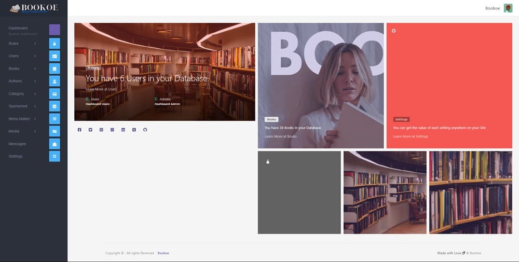
Task: Click the bottom-right bookshelf image tile
Action: point(470,192)
